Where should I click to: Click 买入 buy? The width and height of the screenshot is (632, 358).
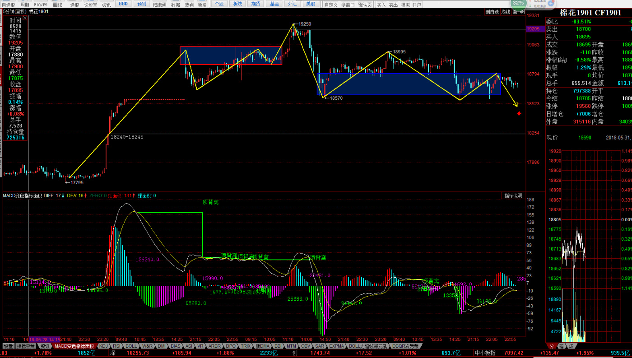(382, 5)
